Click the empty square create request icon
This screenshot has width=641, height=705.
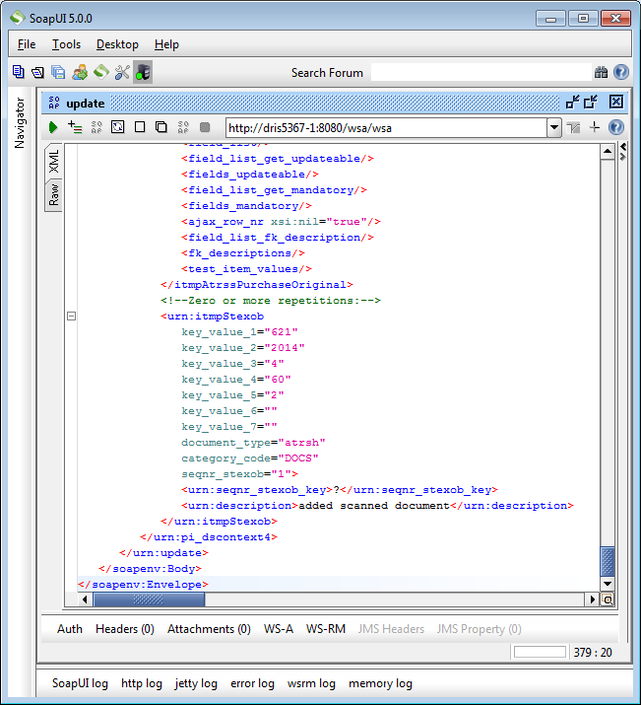pos(140,127)
